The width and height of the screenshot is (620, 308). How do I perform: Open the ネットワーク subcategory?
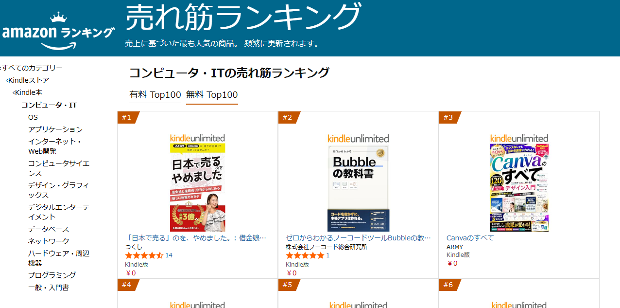tap(49, 241)
